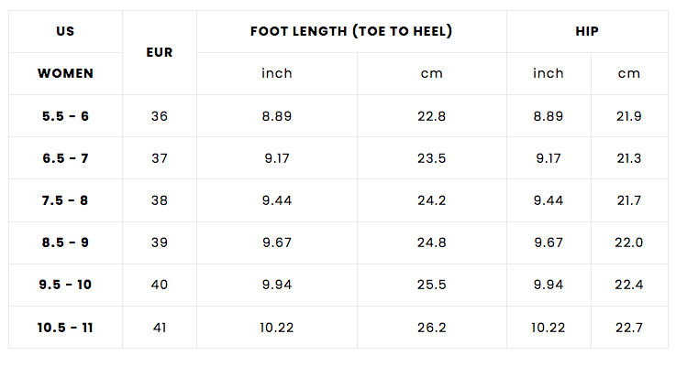Select the 5.5 - 6 US size row label
This screenshot has height=366, width=676.
click(65, 116)
